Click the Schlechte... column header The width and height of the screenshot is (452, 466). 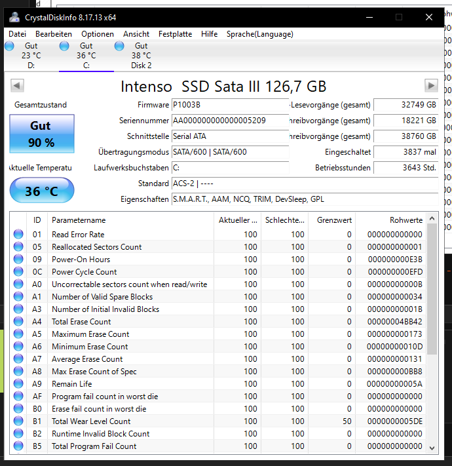pyautogui.click(x=284, y=220)
